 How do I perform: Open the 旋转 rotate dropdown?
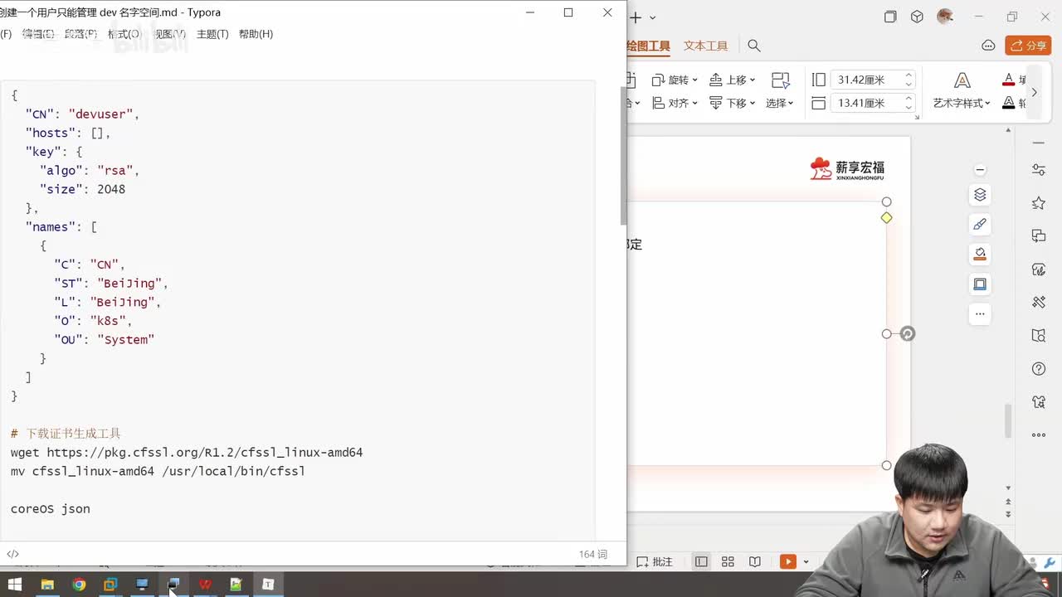675,80
